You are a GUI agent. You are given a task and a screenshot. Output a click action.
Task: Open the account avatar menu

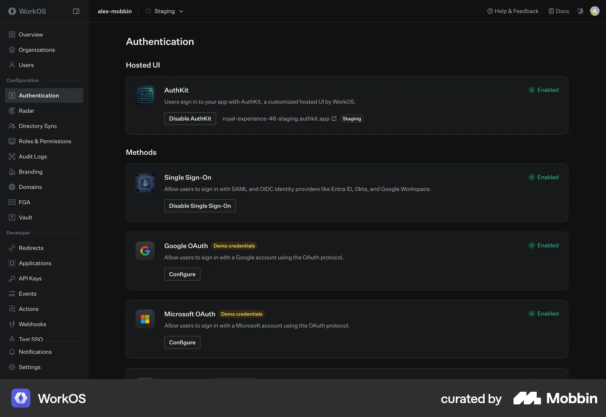[595, 11]
